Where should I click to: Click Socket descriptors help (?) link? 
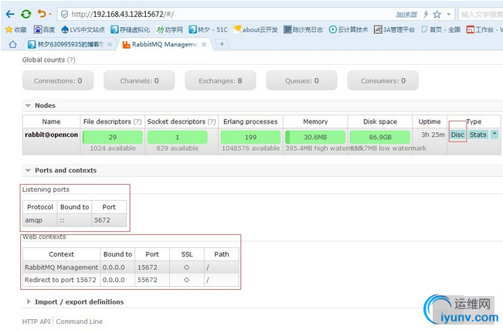[212, 121]
